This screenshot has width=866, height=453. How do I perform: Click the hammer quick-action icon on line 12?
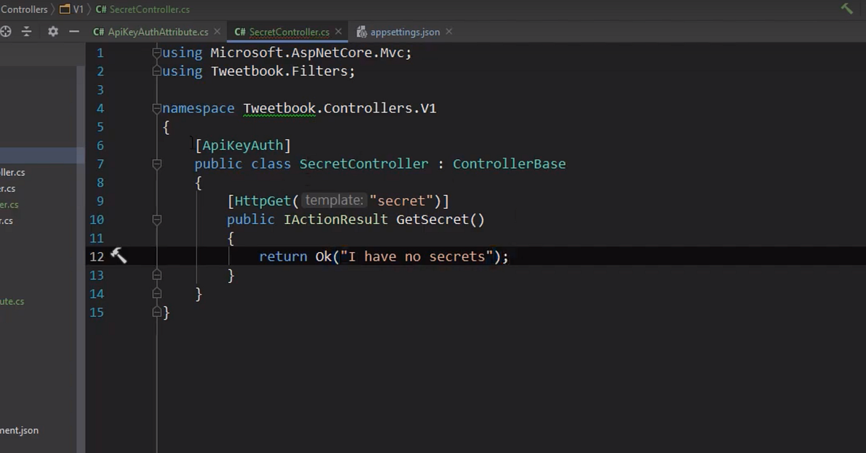coord(118,256)
